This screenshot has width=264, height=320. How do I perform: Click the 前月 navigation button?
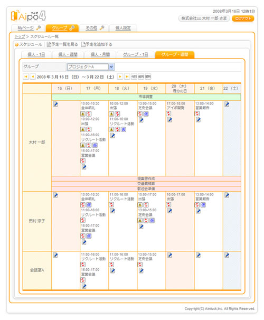point(141,77)
